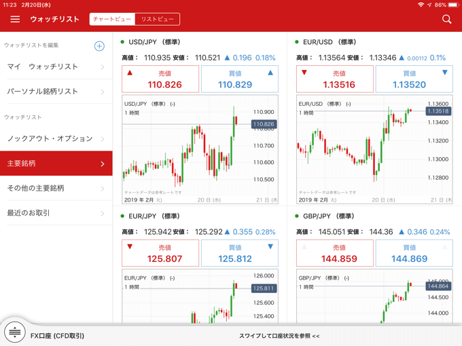Tap the 125.811 price marker on EUR/JPY chart
This screenshot has height=346, width=462.
coord(264,288)
